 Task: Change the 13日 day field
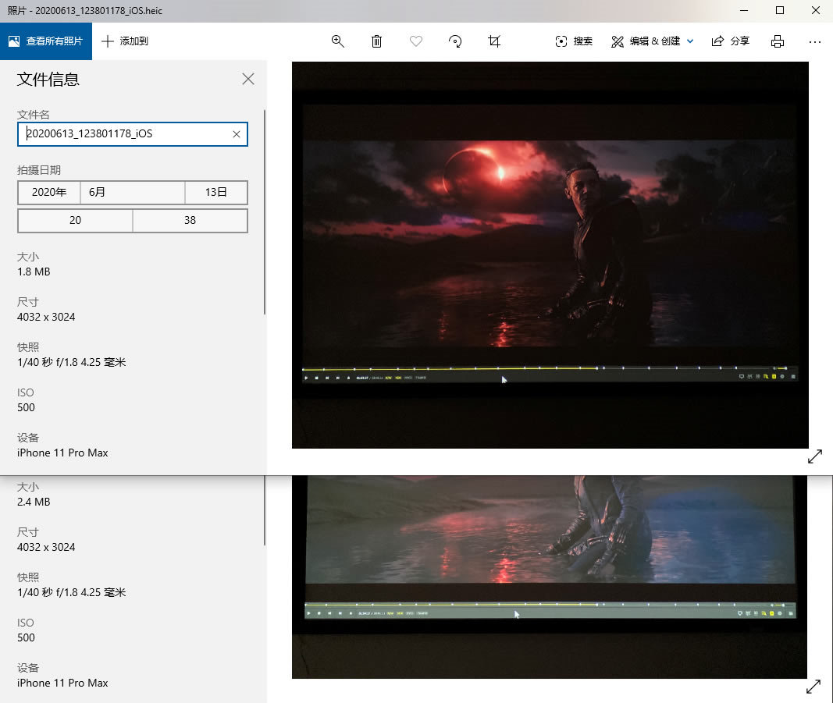215,193
